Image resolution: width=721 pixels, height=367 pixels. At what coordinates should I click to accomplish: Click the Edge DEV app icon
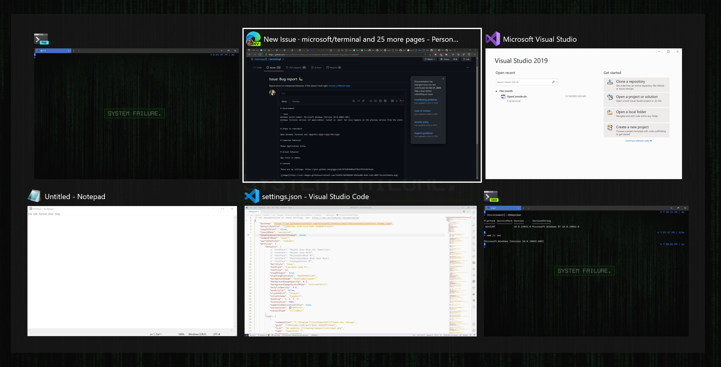pos(253,39)
